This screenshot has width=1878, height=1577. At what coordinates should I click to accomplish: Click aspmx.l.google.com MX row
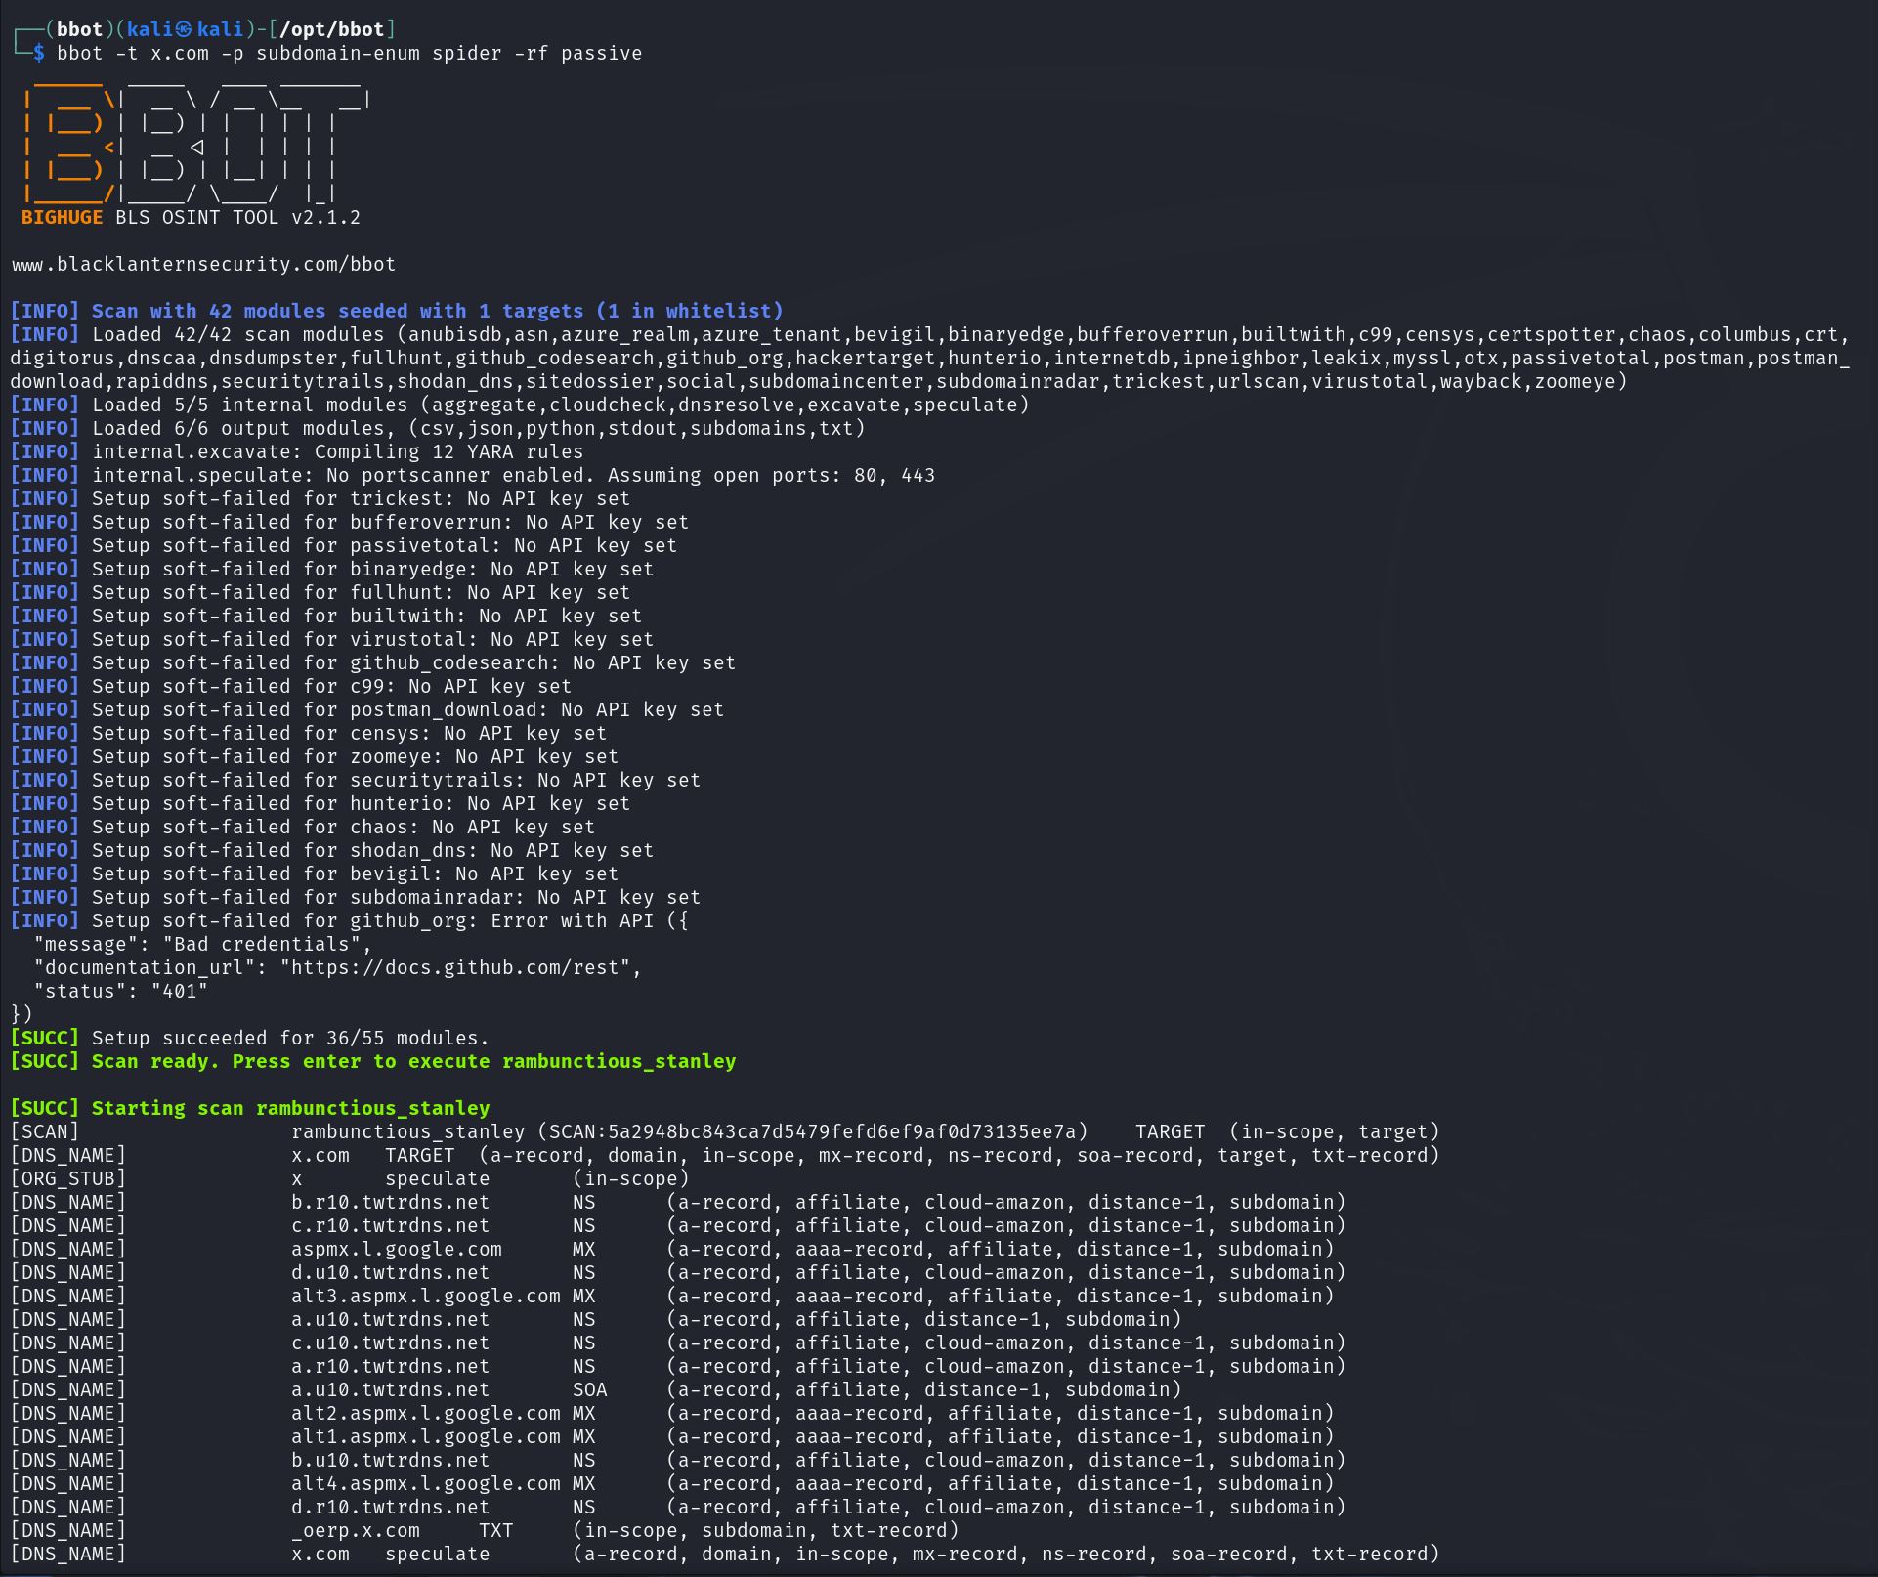click(x=672, y=1249)
